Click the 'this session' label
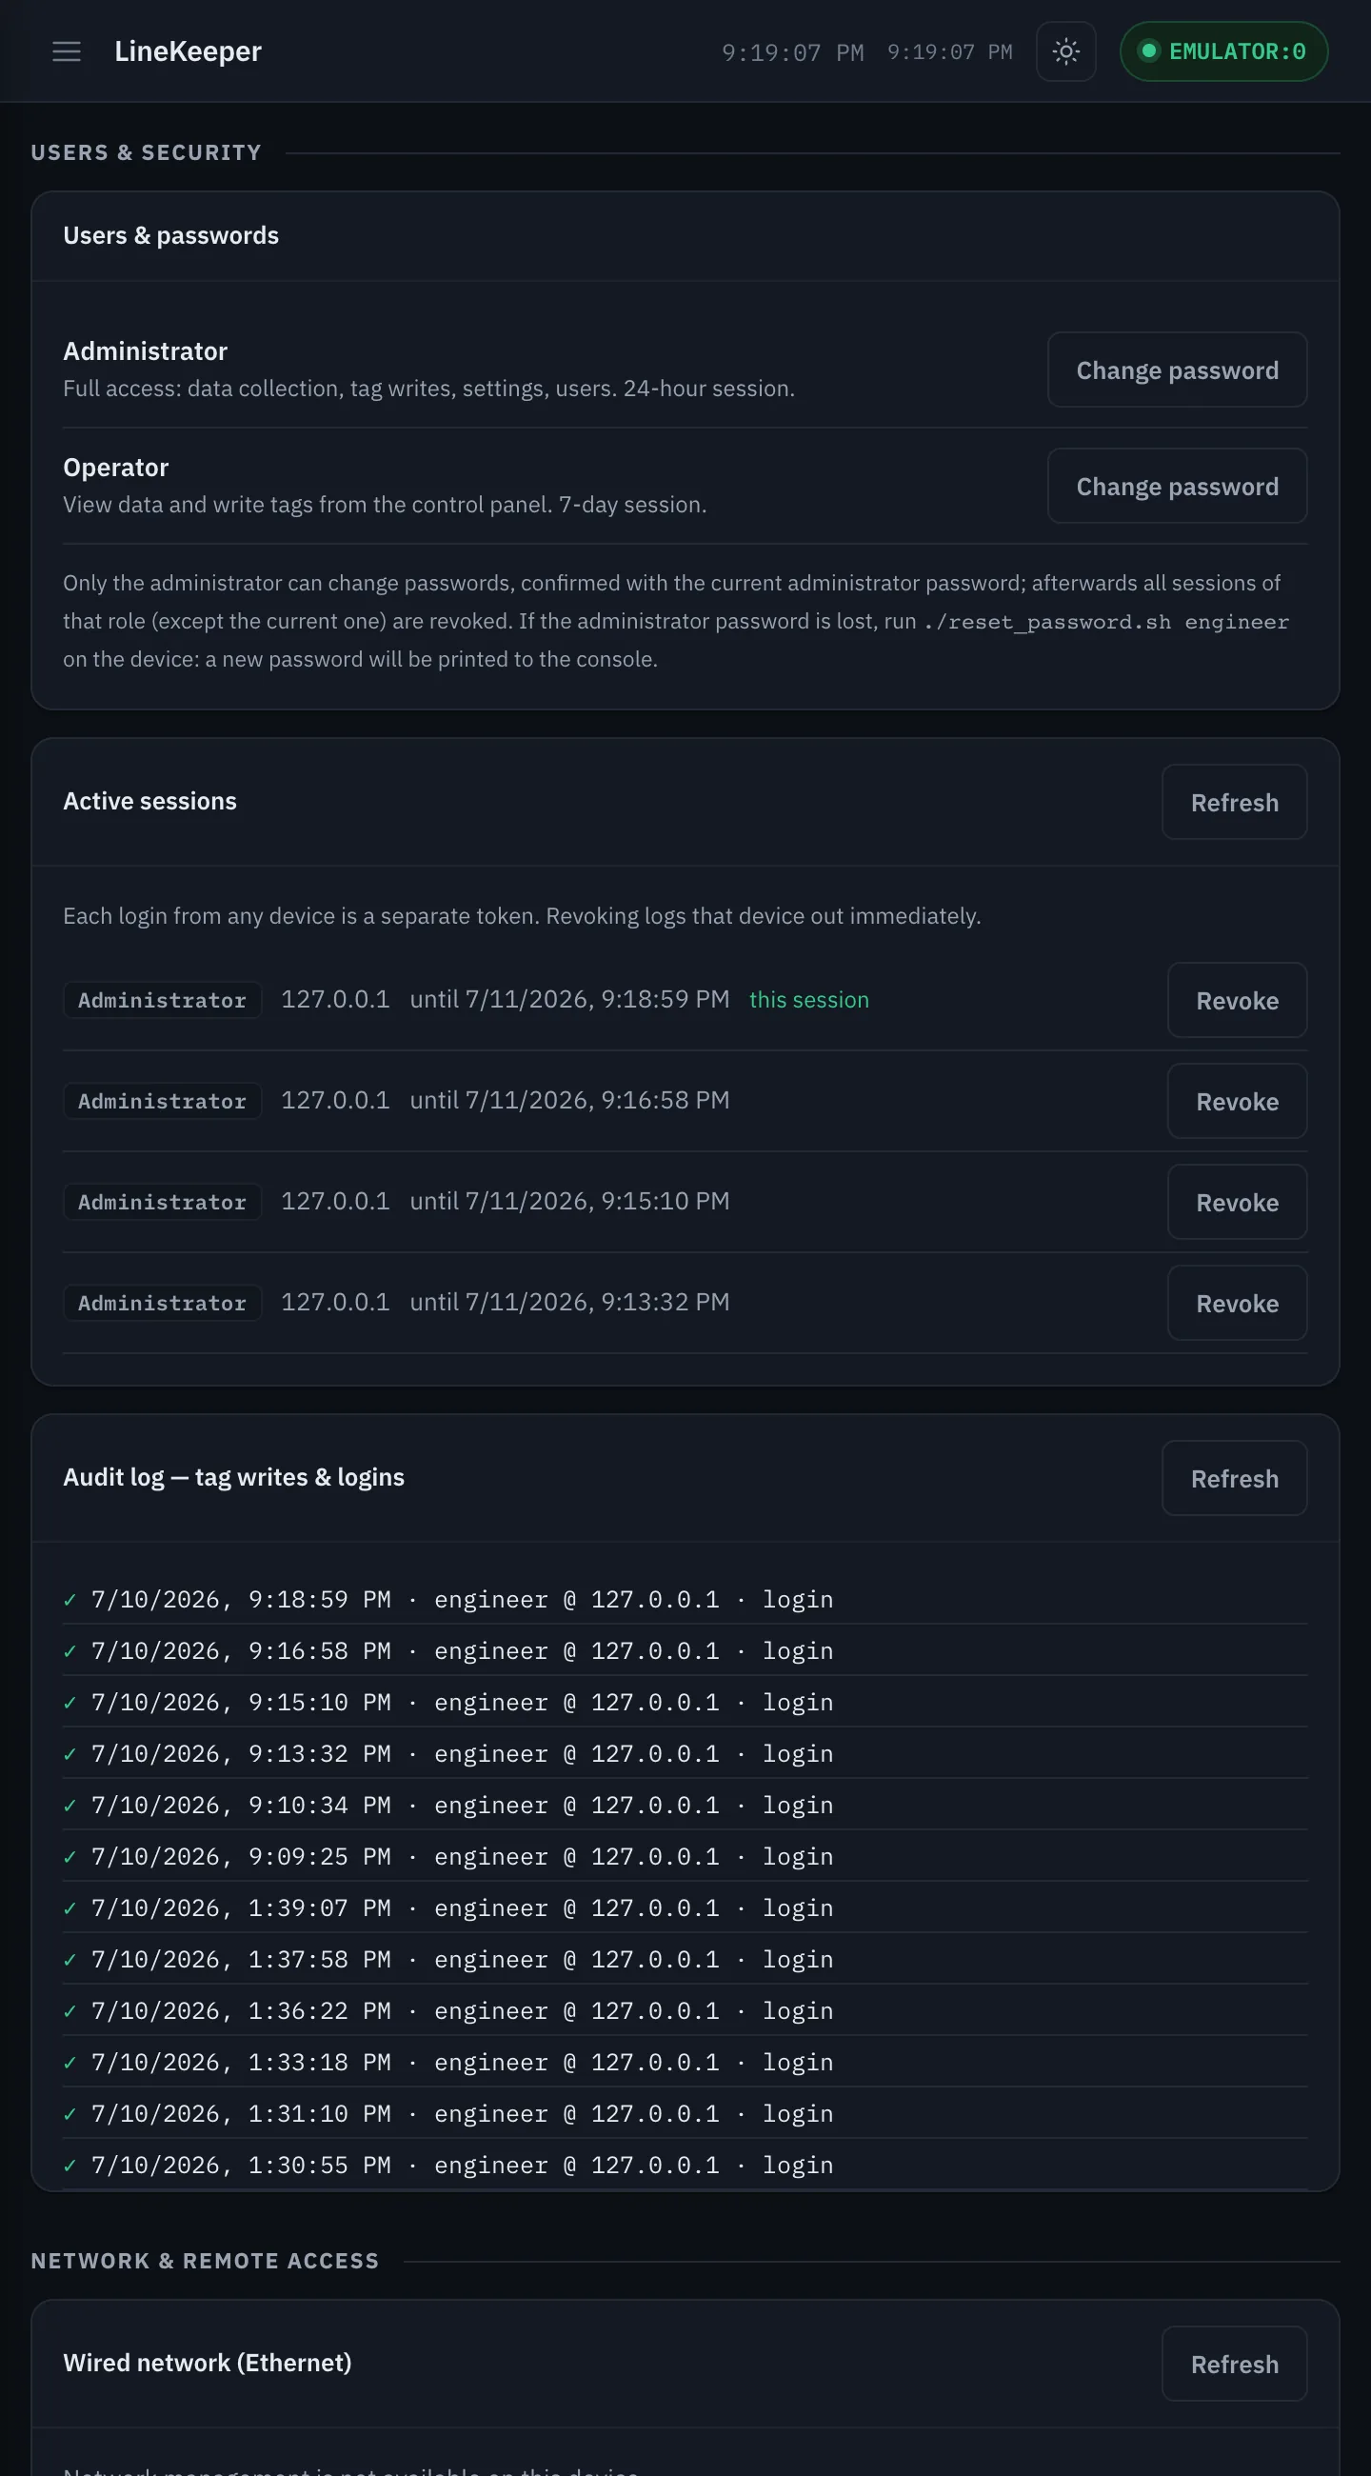 (x=808, y=1000)
